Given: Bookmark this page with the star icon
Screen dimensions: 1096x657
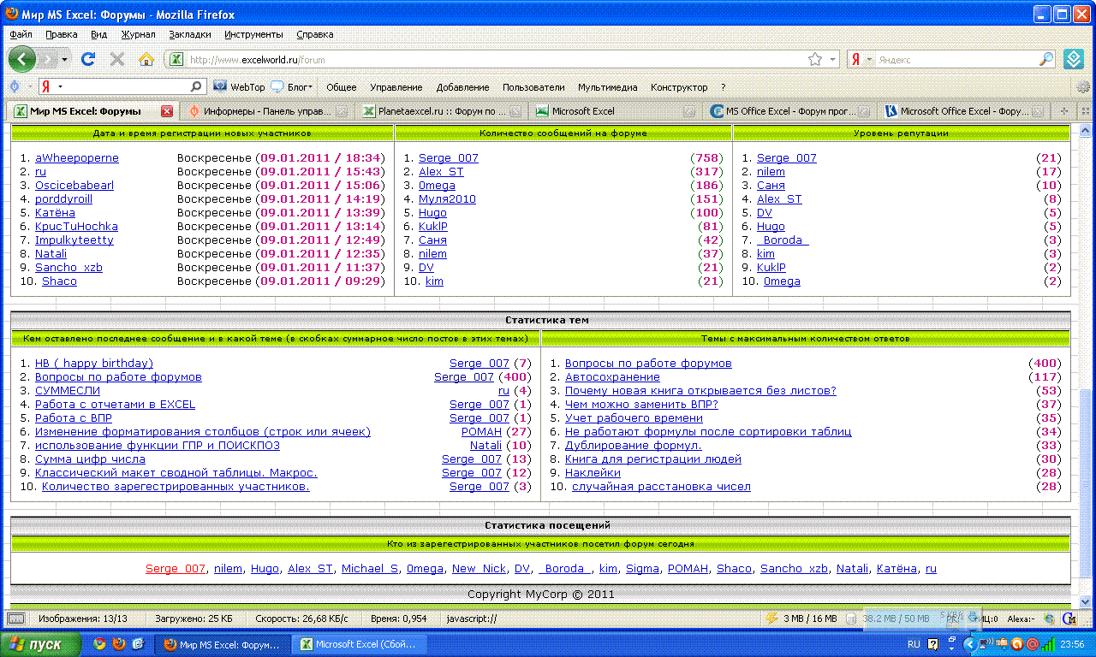Looking at the screenshot, I should [815, 60].
